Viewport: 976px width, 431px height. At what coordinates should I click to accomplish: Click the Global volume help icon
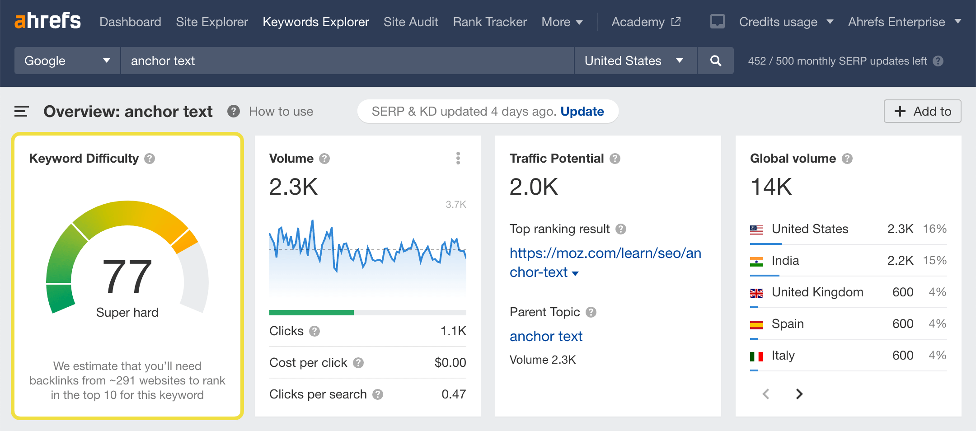tap(847, 159)
